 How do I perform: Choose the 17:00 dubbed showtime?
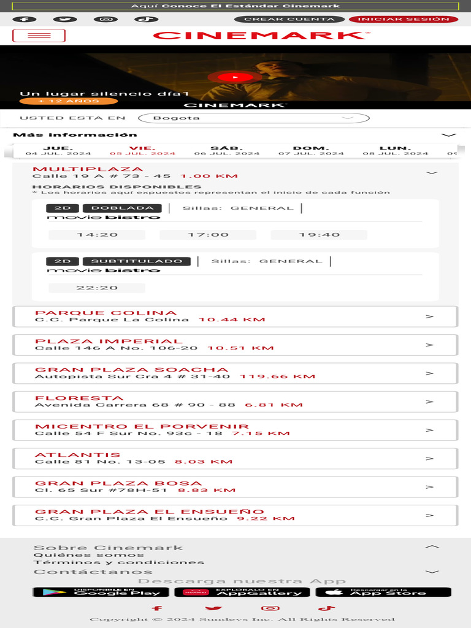click(208, 235)
